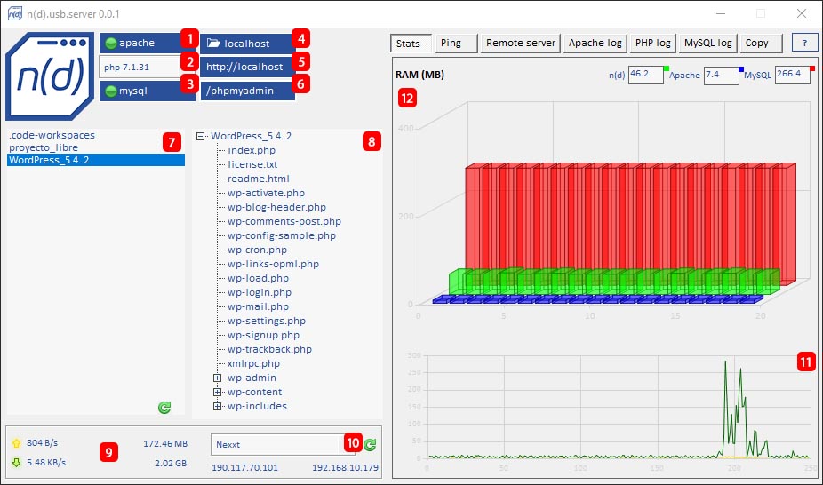Click the green n(d) color swatch
823x485 pixels.
pos(667,68)
